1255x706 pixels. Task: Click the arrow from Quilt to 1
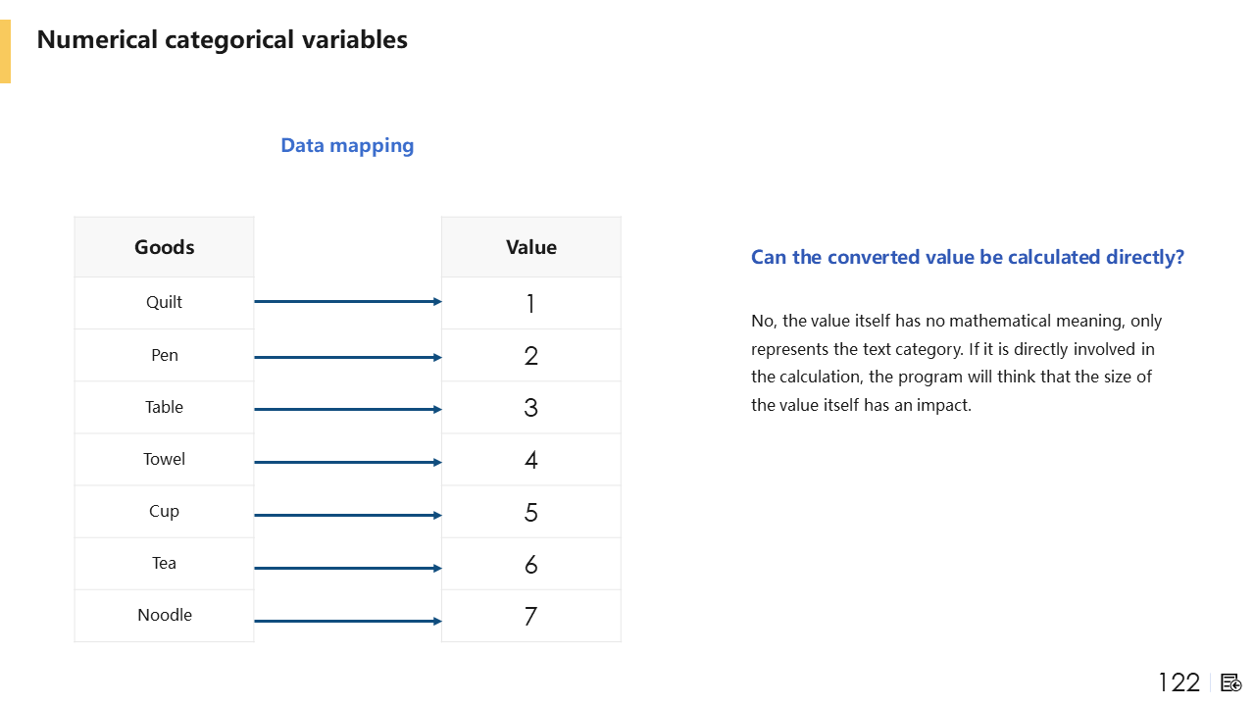point(347,302)
